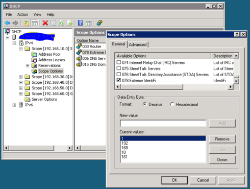This screenshot has width=250, height=189.
Task: Click the Add button
Action: click(222, 123)
